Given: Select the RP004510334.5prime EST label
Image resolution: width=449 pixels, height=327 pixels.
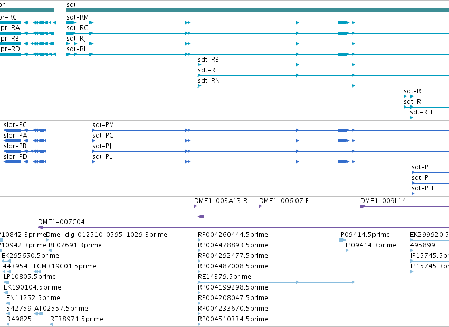Looking at the screenshot, I should [x=233, y=320].
